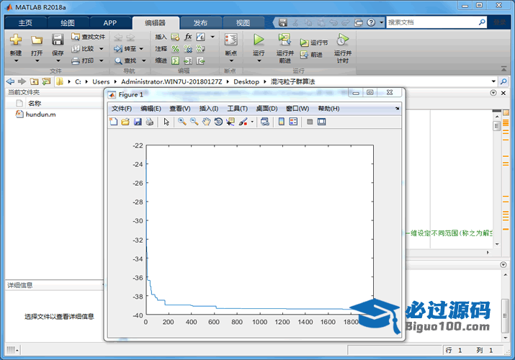This screenshot has height=360, width=515.
Task: Expand the Compare (比较) dropdown arrow
Action: coord(101,49)
